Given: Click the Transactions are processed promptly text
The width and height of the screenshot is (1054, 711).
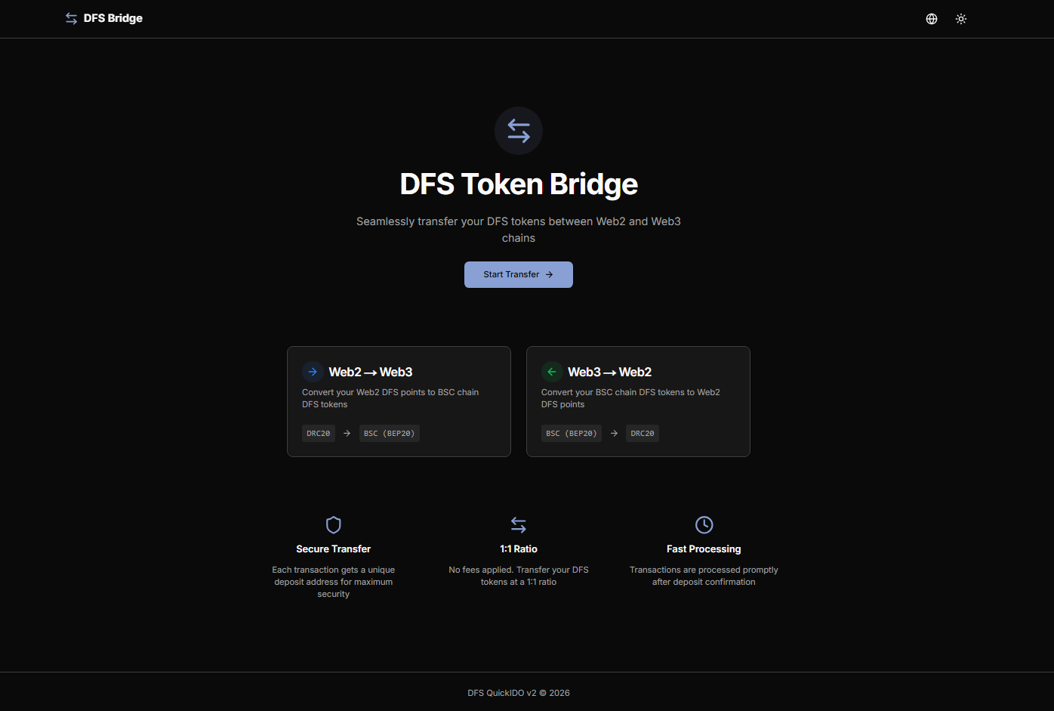Looking at the screenshot, I should (704, 576).
